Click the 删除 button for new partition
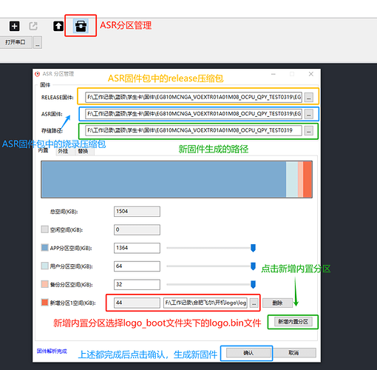 pos(277,303)
